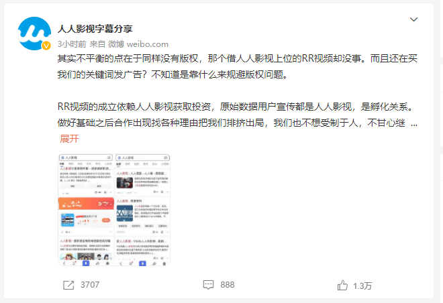Image resolution: width=443 pixels, height=303 pixels.
Task: Open comments via the speech bubble icon
Action: click(208, 285)
